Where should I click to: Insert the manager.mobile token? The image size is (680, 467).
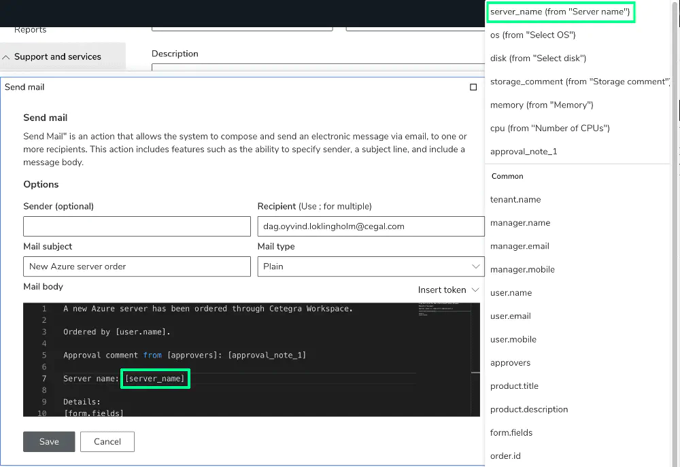point(522,269)
